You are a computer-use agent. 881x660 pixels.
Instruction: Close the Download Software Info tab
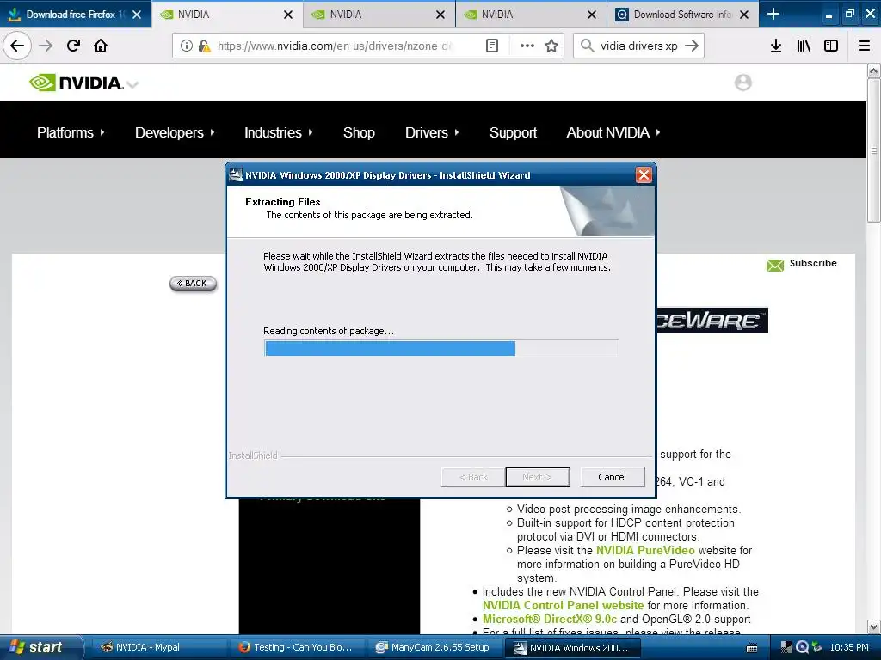coord(744,15)
